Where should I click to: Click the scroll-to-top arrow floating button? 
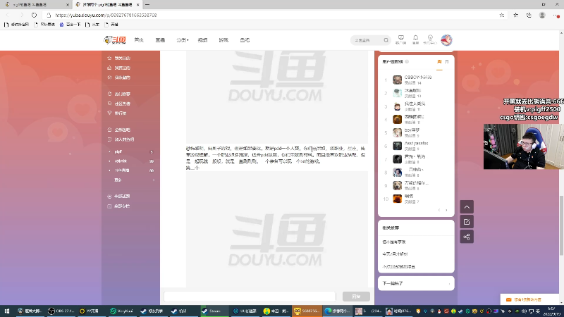point(467,207)
